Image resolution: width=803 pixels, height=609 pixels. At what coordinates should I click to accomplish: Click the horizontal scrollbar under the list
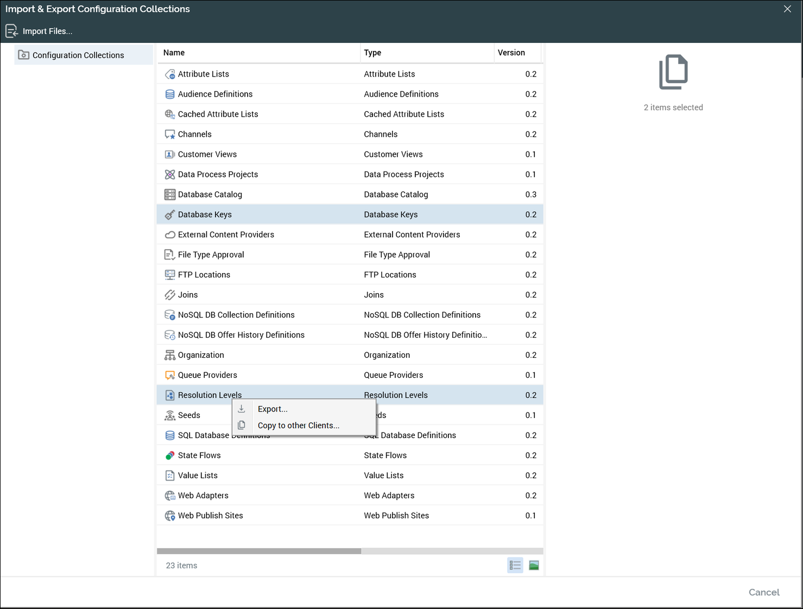pos(259,551)
